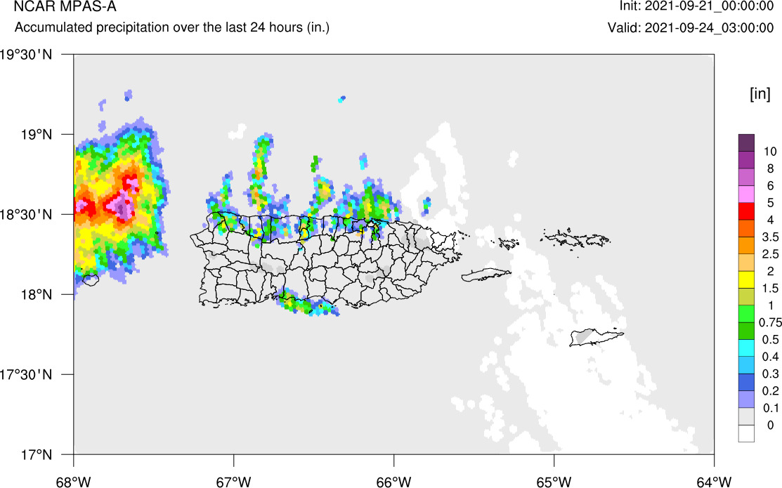Click the "Valid: 2021-09-24_03:00:00" timestamp
The image size is (782, 488).
coord(691,27)
